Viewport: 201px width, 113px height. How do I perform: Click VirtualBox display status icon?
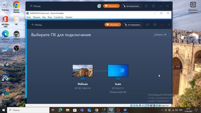(x=148, y=105)
